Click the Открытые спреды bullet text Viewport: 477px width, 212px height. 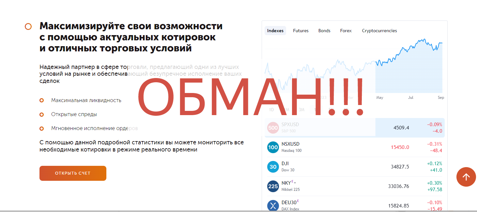pyautogui.click(x=74, y=114)
